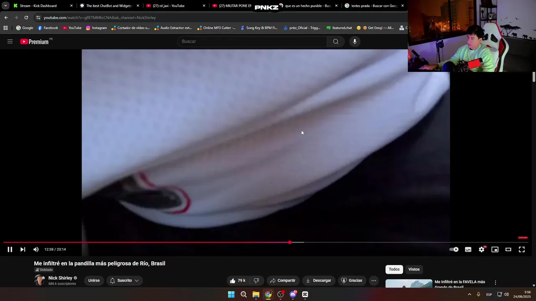Viewport: 536px width, 301px height.
Task: Open Song Key & BPM Finder bookmark
Action: point(258,28)
